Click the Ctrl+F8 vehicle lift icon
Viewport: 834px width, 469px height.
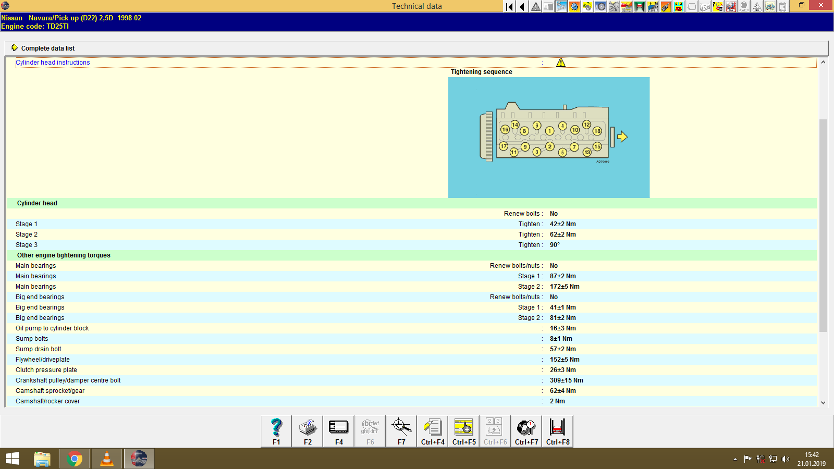click(x=557, y=430)
